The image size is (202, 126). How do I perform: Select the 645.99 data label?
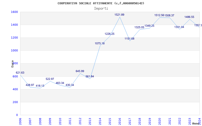[x=80, y=71]
